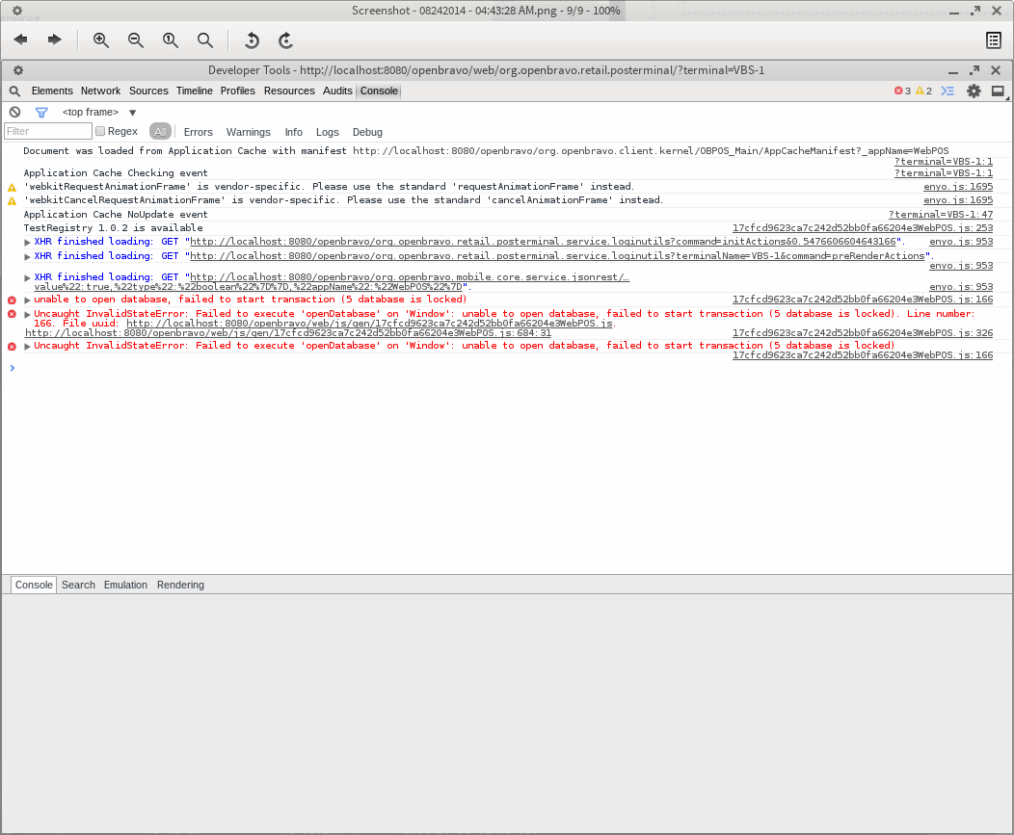The image size is (1014, 835).
Task: Click the console Filter text field
Action: tap(47, 131)
